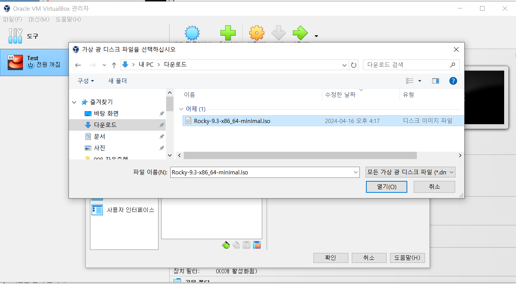The height and width of the screenshot is (284, 516).
Task: Select 바탕 화면 in the navigation pane
Action: 106,113
